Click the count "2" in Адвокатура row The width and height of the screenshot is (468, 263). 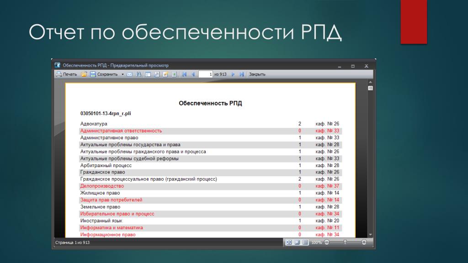pos(300,124)
